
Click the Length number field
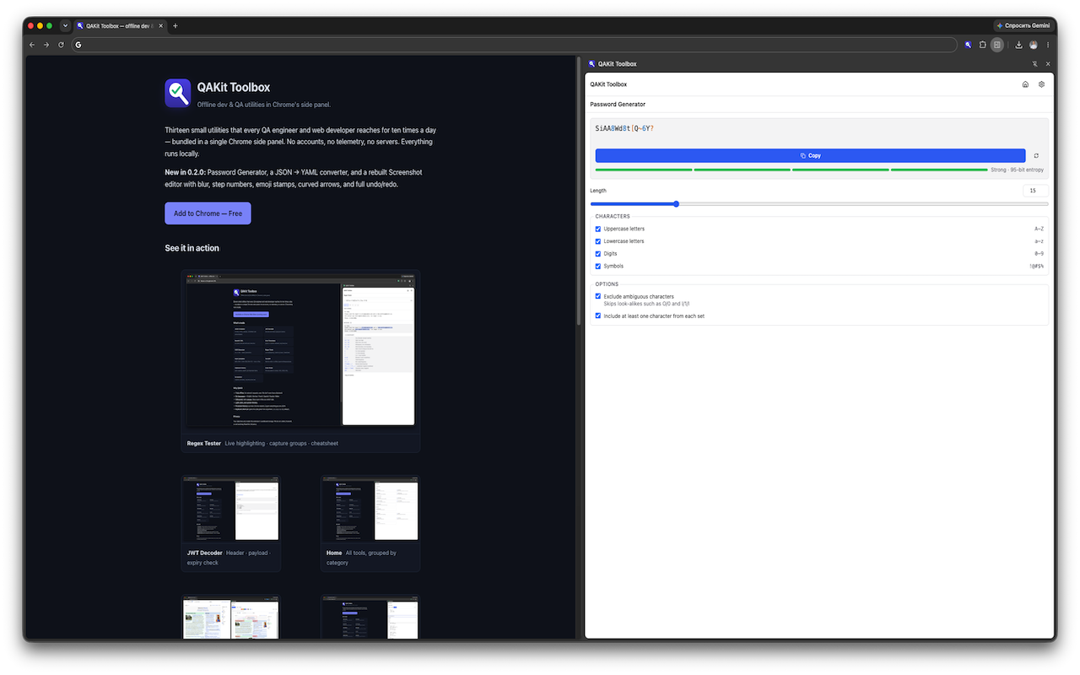(1035, 191)
